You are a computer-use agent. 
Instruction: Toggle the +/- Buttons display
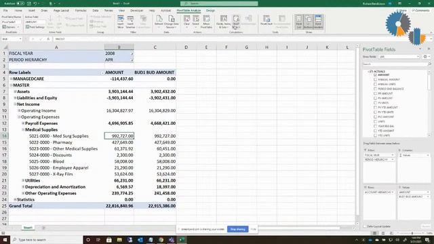[x=308, y=22]
